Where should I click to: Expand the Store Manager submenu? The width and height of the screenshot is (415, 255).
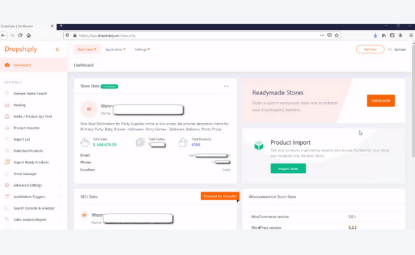coord(60,173)
